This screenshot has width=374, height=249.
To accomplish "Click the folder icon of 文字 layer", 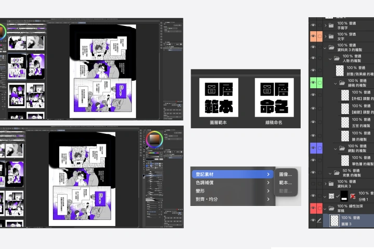I will [331, 36].
